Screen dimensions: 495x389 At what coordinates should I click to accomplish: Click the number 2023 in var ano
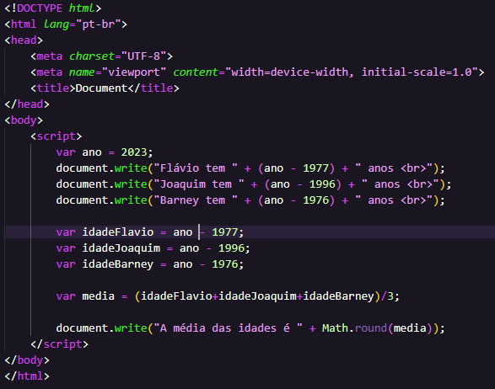[134, 152]
